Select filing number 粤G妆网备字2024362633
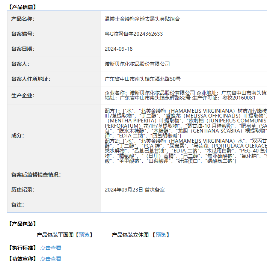This screenshot has height=267, width=267. tap(134, 34)
